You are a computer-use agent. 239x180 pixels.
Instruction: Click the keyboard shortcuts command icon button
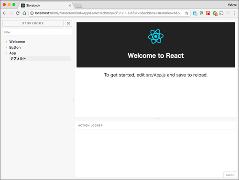point(68,23)
